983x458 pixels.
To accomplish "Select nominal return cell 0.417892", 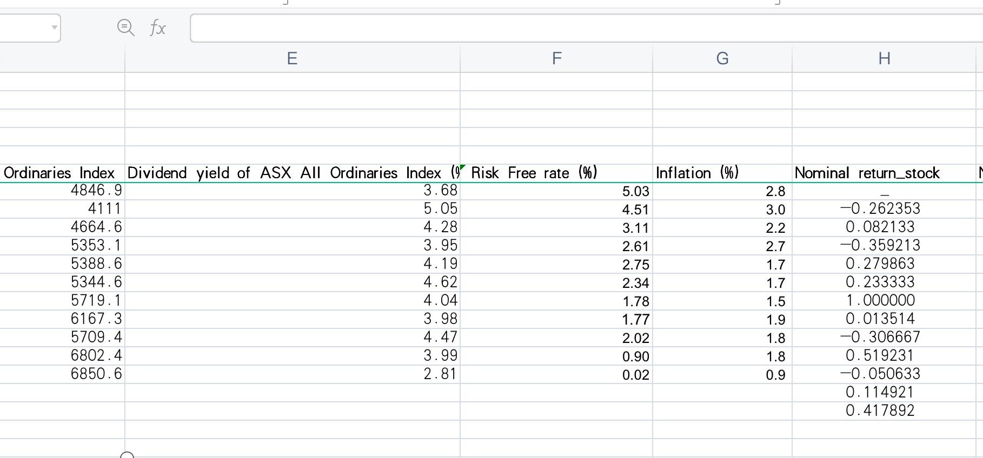I will pos(884,411).
